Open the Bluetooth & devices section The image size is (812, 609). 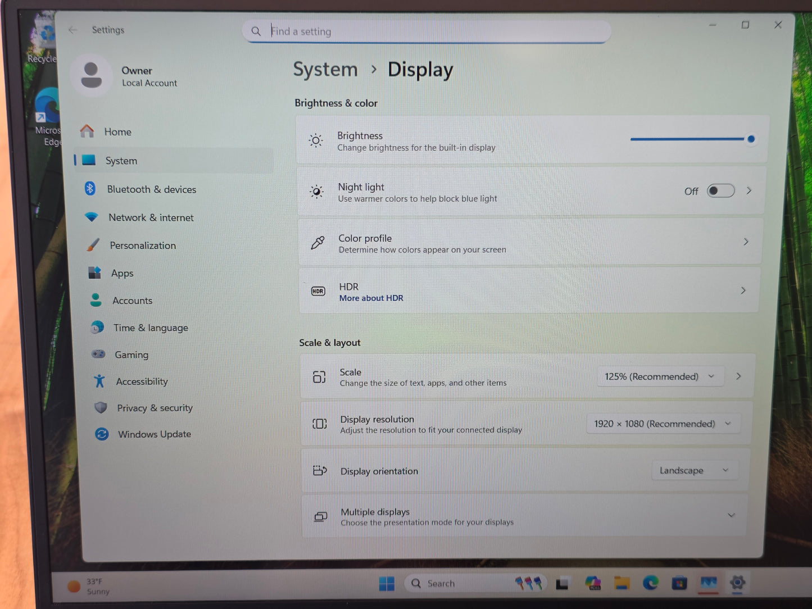tap(152, 189)
